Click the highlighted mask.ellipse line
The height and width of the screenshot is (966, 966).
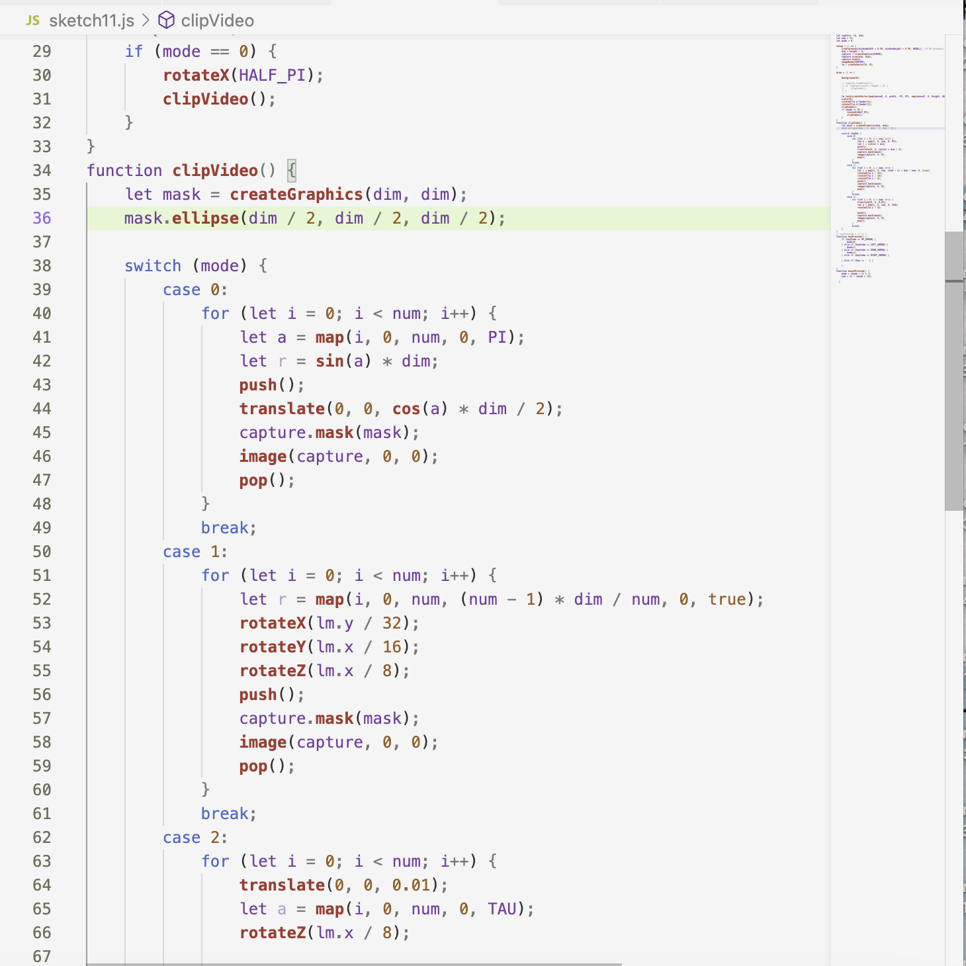[314, 218]
